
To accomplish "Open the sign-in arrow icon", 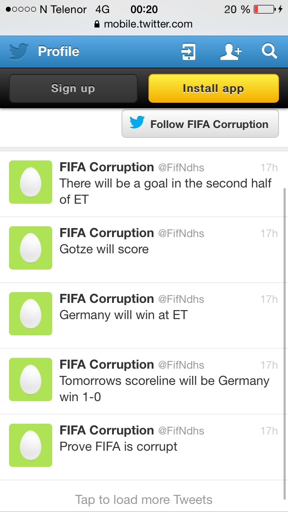I will click(x=188, y=51).
